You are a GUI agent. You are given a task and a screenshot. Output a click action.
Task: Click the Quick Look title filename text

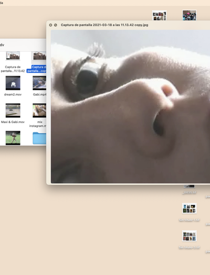pyautogui.click(x=104, y=25)
